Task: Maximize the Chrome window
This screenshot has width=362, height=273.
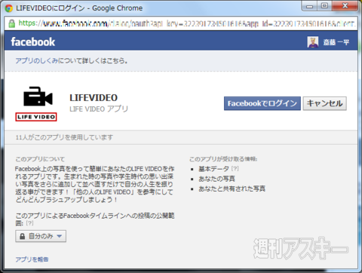Action: pyautogui.click(x=324, y=6)
